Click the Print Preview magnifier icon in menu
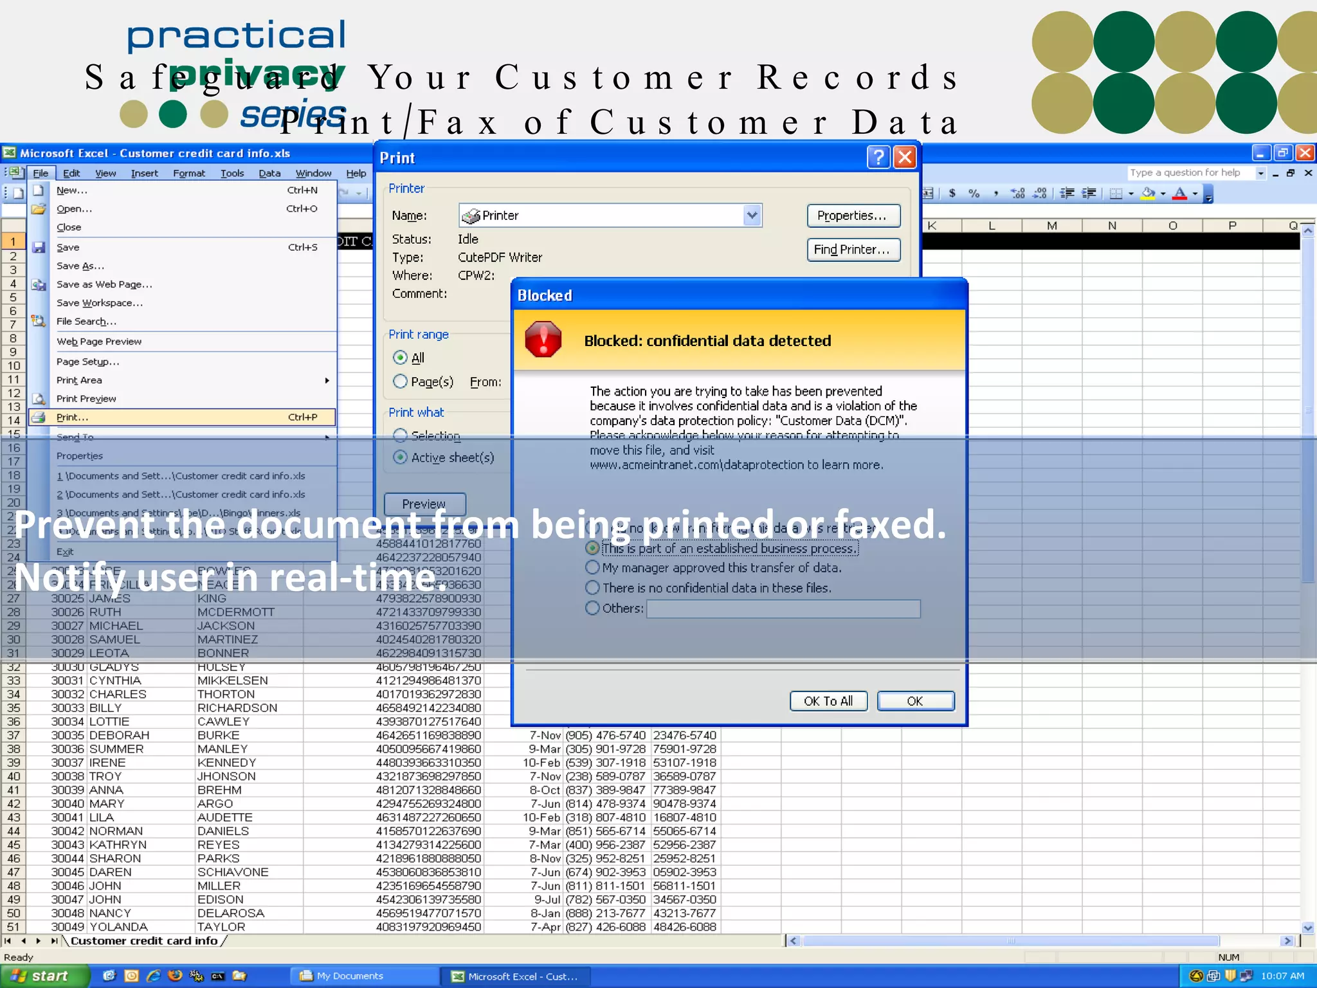The image size is (1317, 988). (39, 399)
